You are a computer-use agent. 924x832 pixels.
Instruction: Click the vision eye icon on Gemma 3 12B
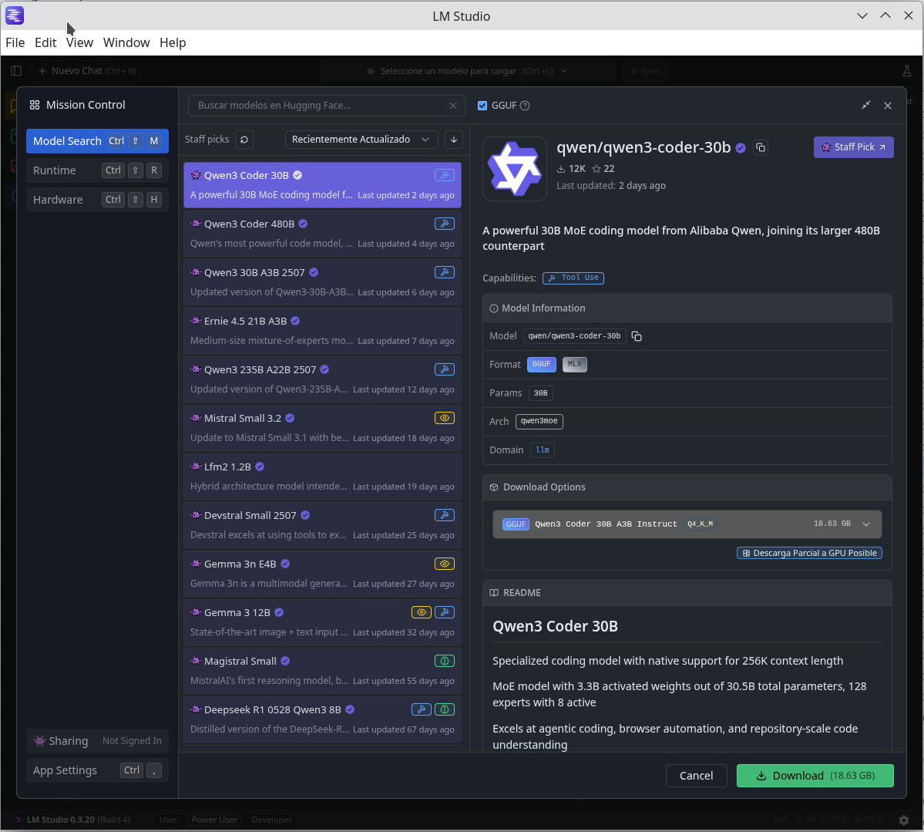tap(422, 612)
